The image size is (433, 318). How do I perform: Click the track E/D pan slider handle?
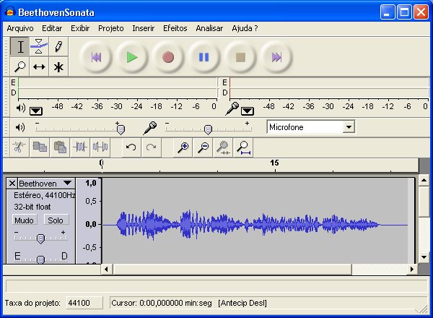pyautogui.click(x=40, y=259)
